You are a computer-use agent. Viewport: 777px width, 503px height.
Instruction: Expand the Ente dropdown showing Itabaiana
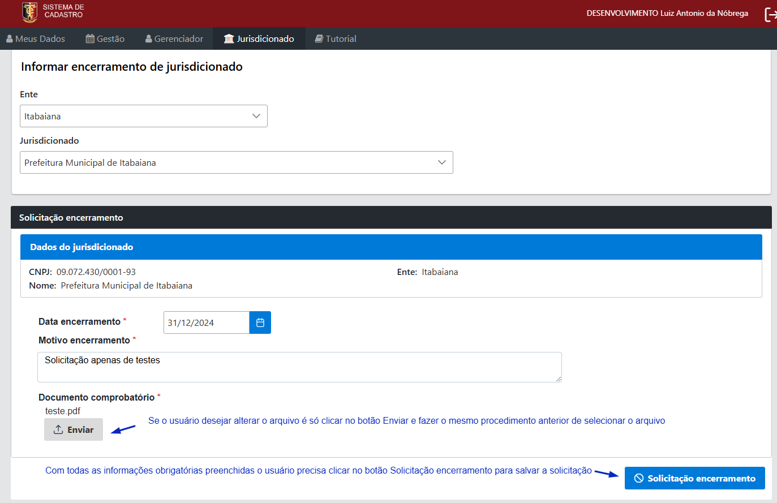click(x=144, y=116)
